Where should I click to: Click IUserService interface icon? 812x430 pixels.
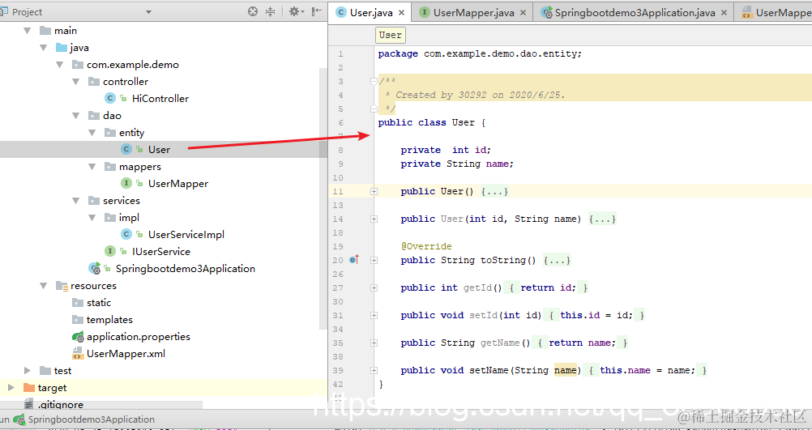(109, 252)
